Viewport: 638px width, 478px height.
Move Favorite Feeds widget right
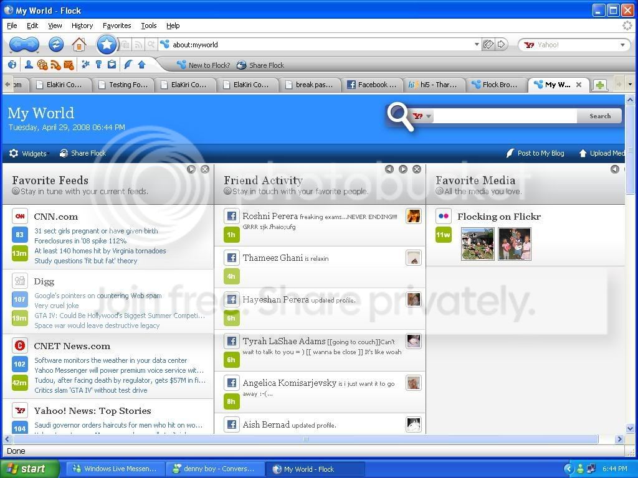click(191, 169)
